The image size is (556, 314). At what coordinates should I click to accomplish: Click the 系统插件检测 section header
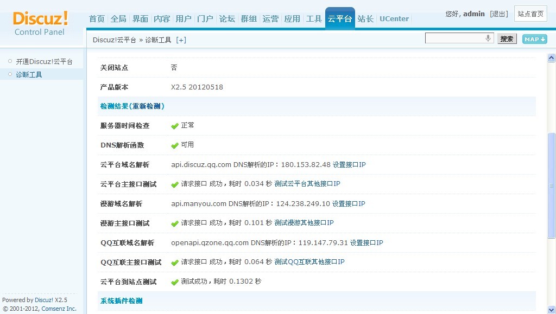(122, 301)
